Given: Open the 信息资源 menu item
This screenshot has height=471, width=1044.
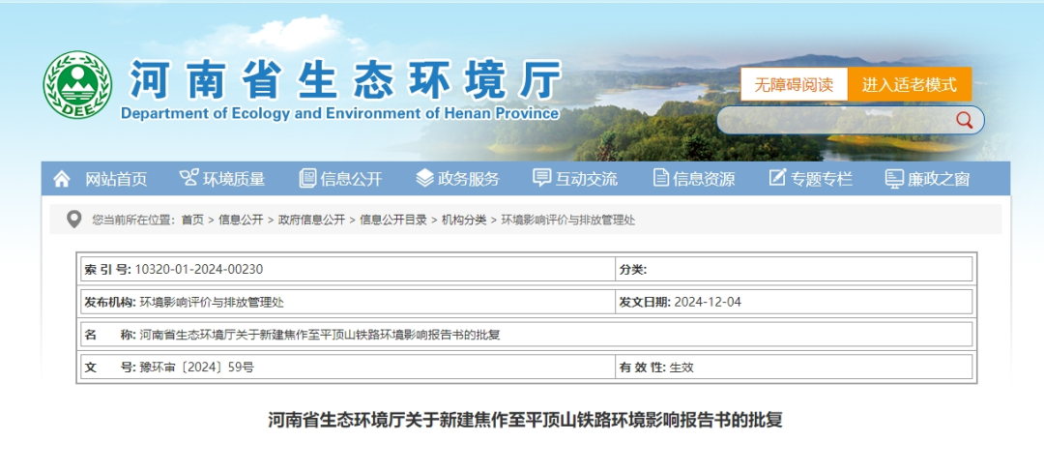Looking at the screenshot, I should 704,179.
